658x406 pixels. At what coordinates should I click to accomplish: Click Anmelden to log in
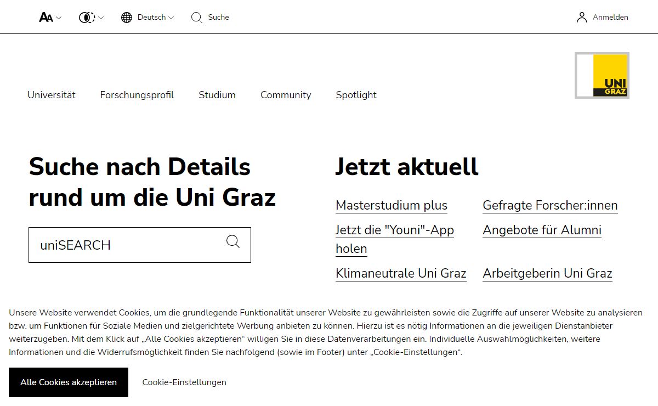[610, 18]
